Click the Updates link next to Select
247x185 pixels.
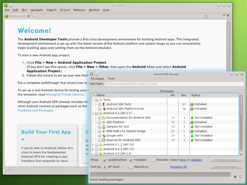(196, 160)
